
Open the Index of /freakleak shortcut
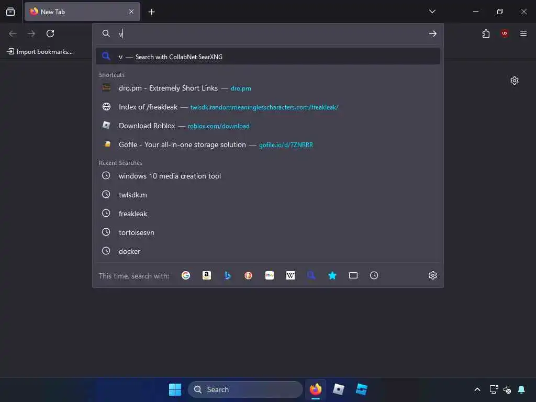point(267,107)
